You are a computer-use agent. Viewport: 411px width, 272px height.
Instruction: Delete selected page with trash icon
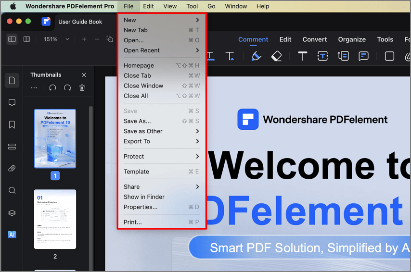pos(82,87)
